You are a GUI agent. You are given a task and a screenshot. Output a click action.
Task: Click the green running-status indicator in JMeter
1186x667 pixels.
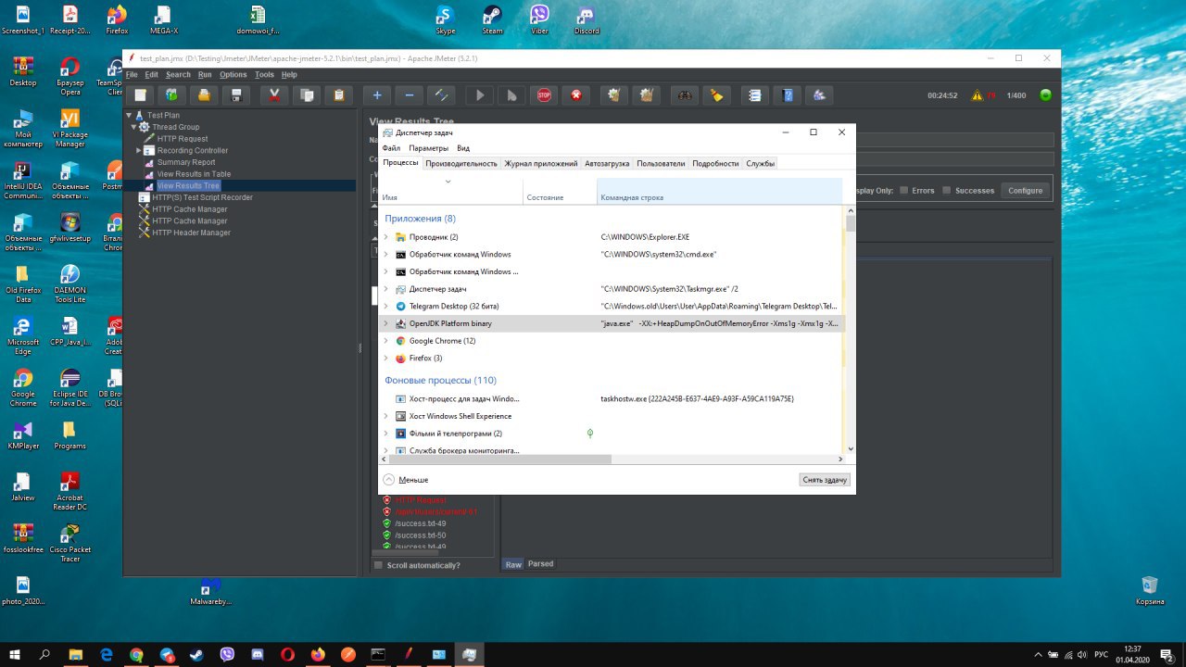coord(1046,95)
